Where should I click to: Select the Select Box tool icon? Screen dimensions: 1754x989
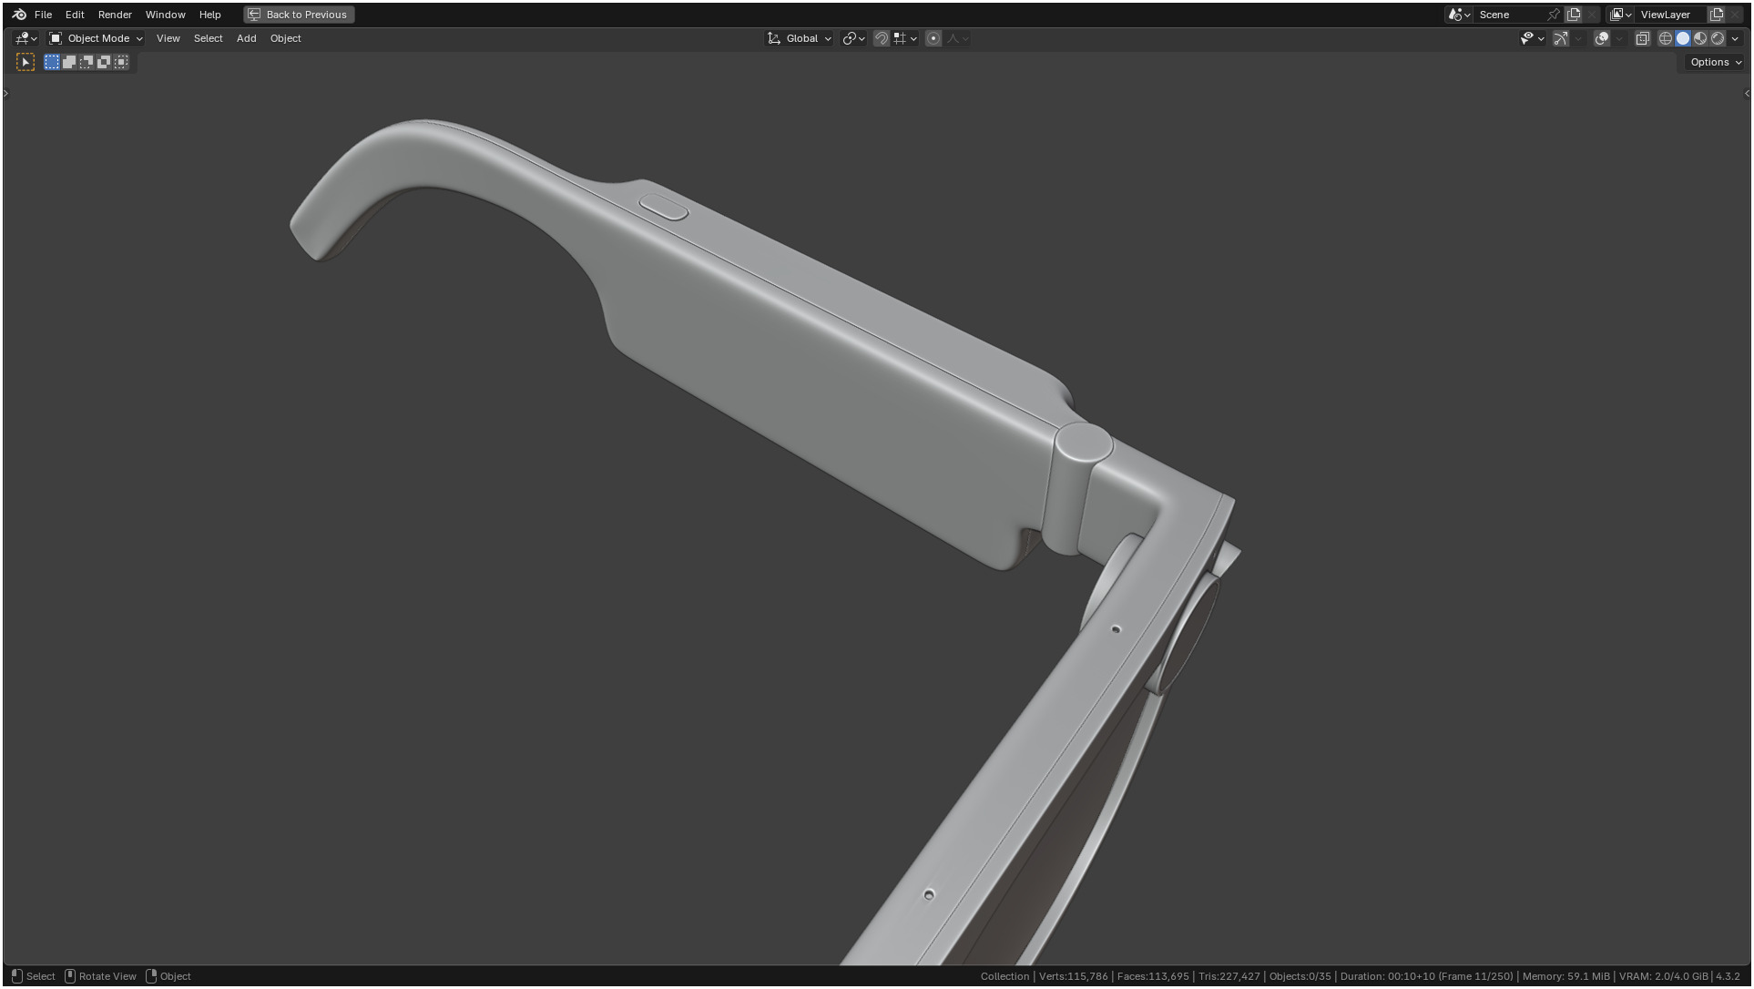[x=25, y=62]
